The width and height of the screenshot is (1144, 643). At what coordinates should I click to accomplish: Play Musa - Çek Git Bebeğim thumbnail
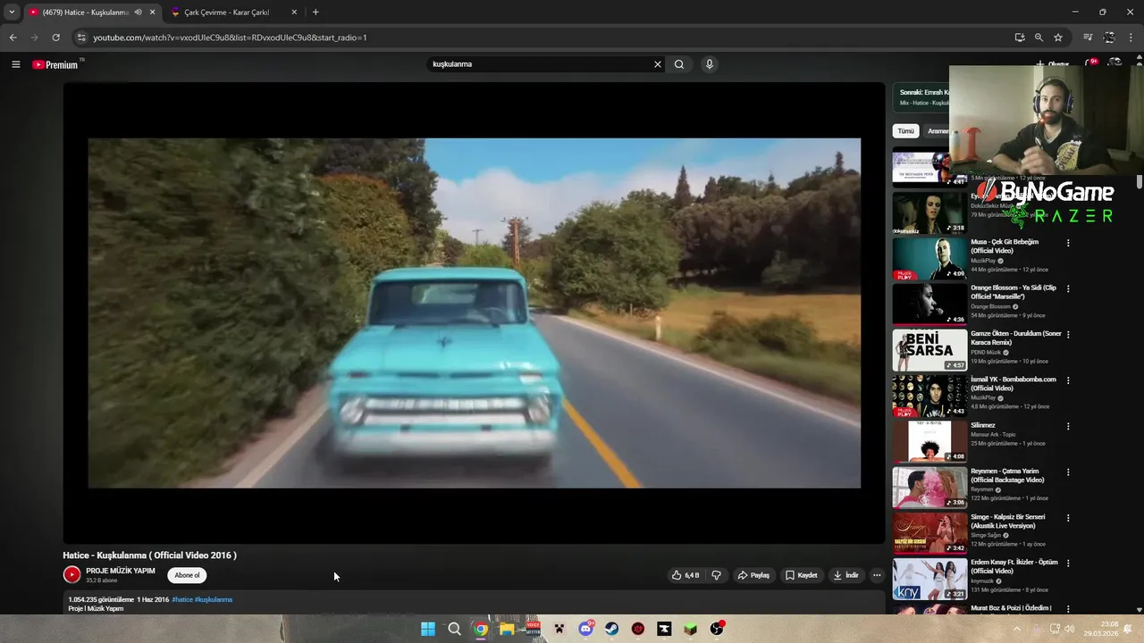[929, 258]
